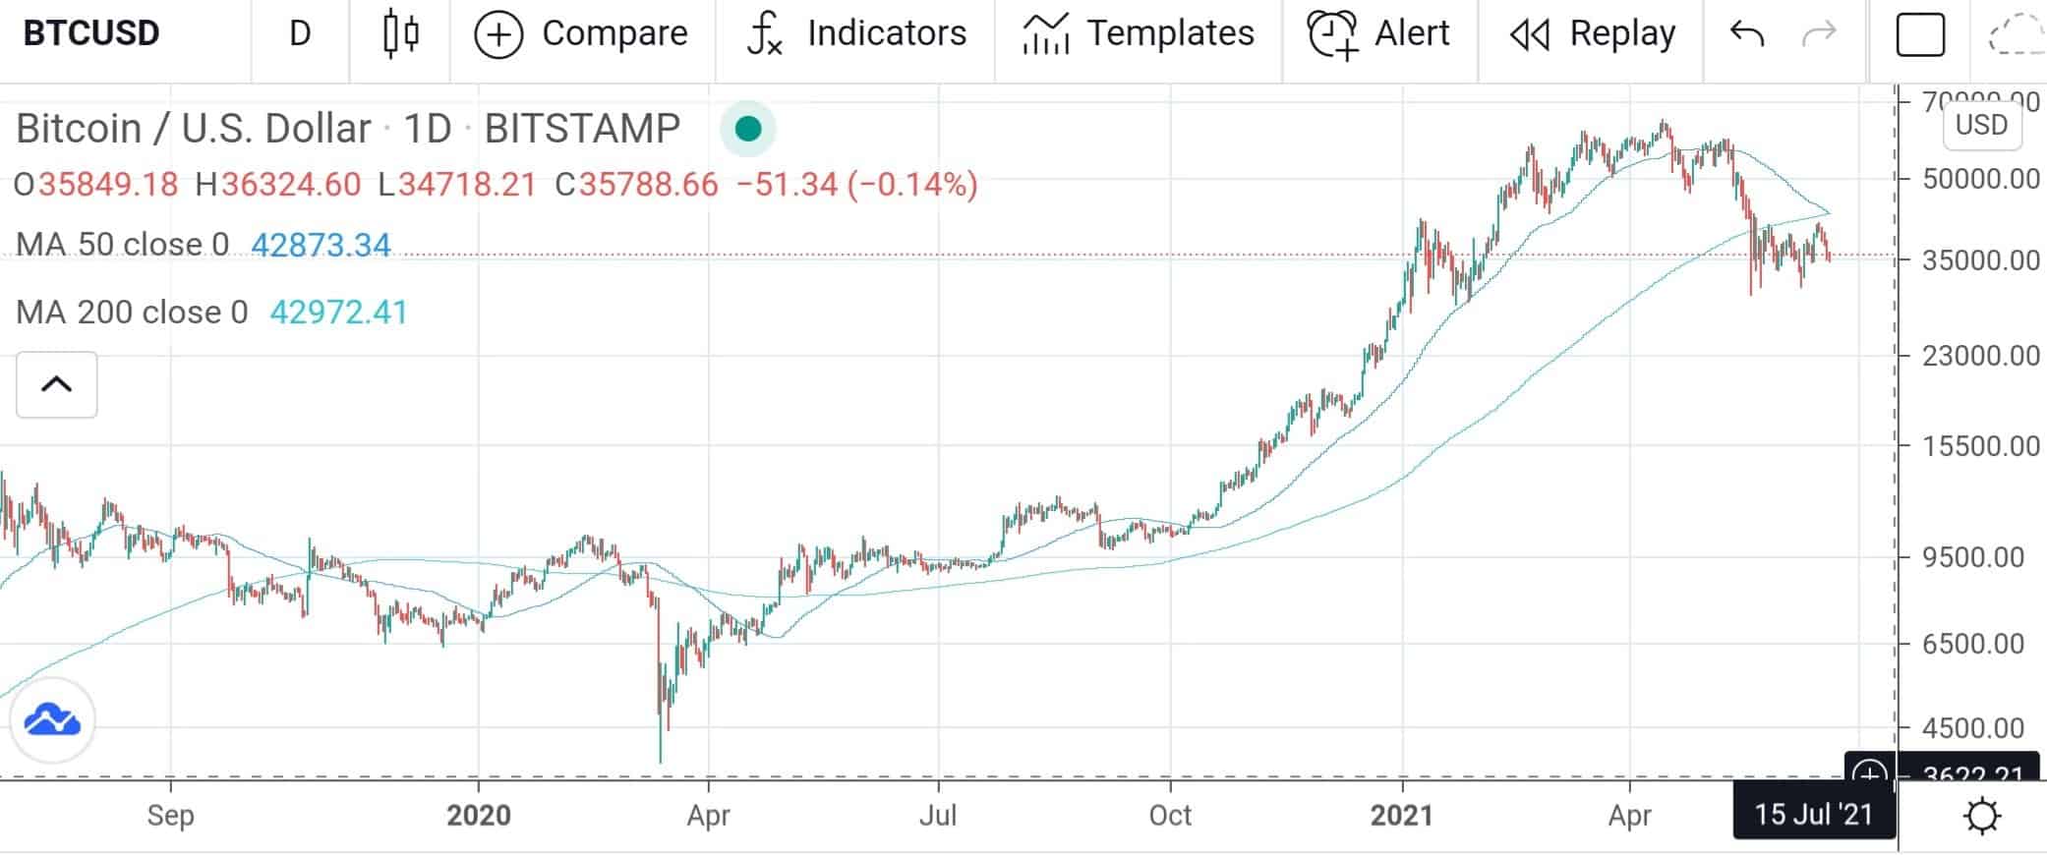
Task: Toggle the MA 50 indicator visibility
Action: (123, 245)
